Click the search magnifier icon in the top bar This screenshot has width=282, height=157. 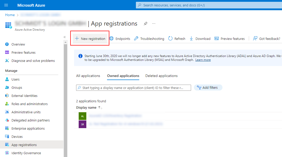(x=139, y=5)
